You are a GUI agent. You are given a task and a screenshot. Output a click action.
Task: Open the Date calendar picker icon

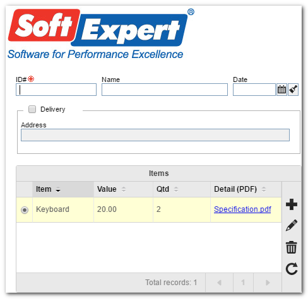pyautogui.click(x=281, y=90)
